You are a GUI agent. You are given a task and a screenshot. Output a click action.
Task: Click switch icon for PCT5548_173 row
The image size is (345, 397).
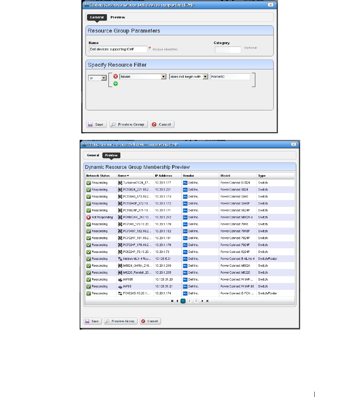tap(120, 197)
